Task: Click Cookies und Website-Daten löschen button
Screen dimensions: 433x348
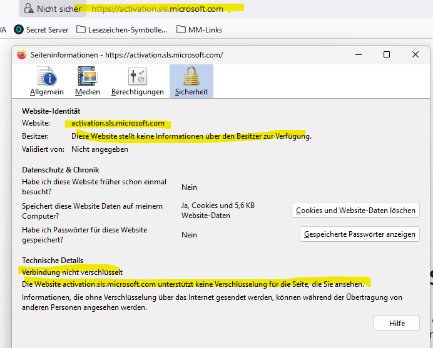Action: [355, 211]
